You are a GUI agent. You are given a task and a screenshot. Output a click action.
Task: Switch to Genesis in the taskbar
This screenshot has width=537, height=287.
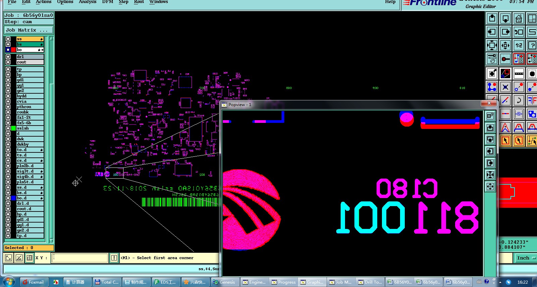pos(225,282)
